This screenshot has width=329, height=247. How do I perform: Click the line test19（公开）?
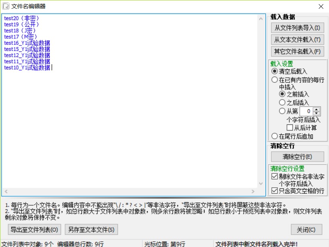[x=22, y=24]
